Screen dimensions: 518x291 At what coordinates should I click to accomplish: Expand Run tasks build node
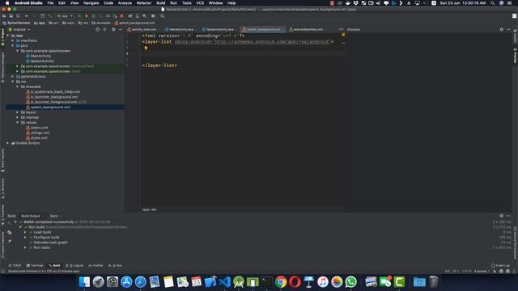pos(25,247)
